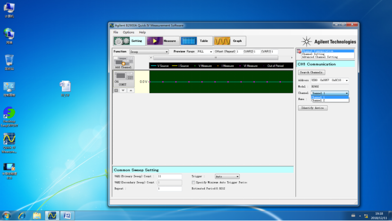This screenshot has height=221, width=392.
Task: Select the Network desktop icon
Action: [x=9, y=36]
